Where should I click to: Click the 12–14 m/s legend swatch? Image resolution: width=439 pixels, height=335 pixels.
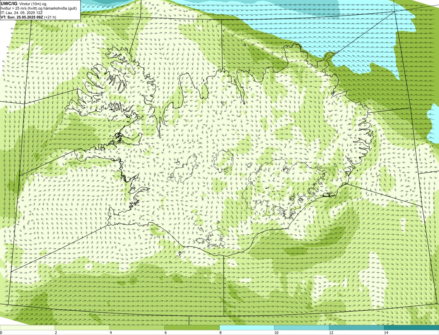point(357,327)
